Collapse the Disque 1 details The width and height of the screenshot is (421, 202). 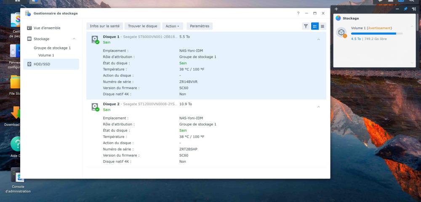(x=318, y=40)
